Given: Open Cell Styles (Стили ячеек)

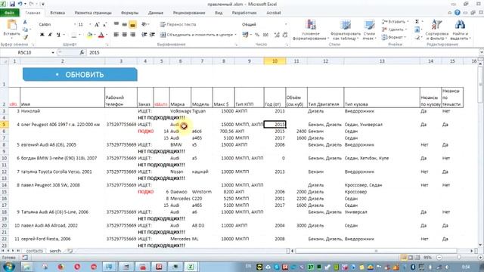Looking at the screenshot, I should (369, 30).
